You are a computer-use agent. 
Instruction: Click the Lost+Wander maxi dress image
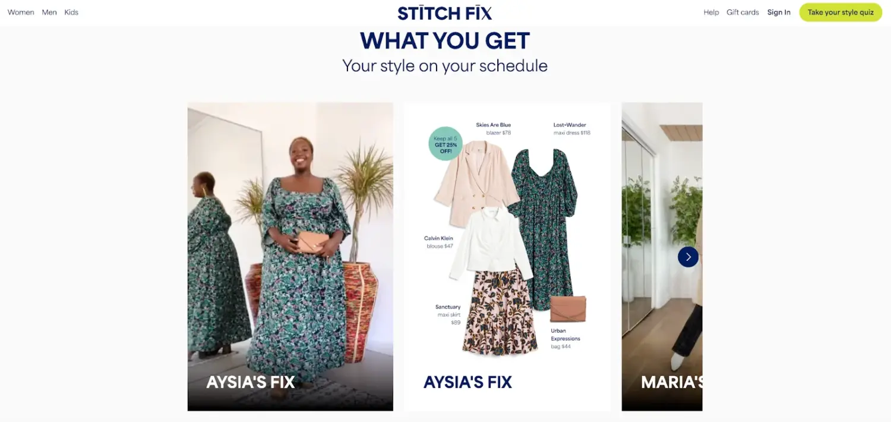tap(542, 229)
